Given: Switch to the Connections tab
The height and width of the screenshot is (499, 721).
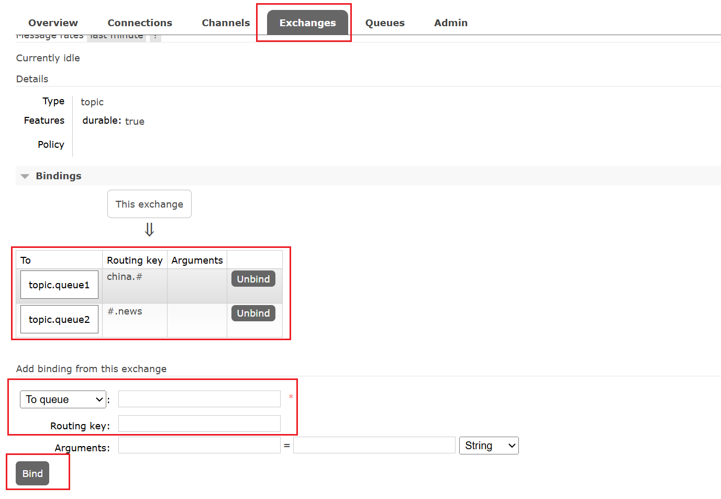Looking at the screenshot, I should pos(140,23).
